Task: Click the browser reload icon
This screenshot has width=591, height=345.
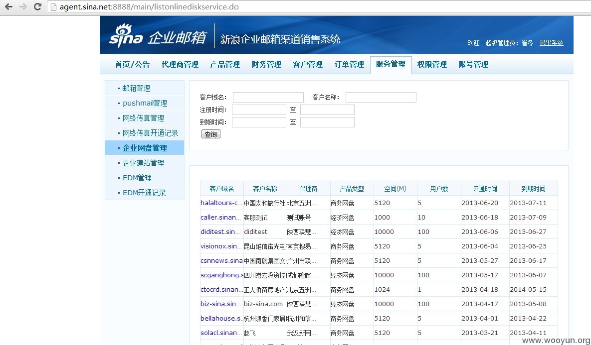Action: (x=37, y=7)
